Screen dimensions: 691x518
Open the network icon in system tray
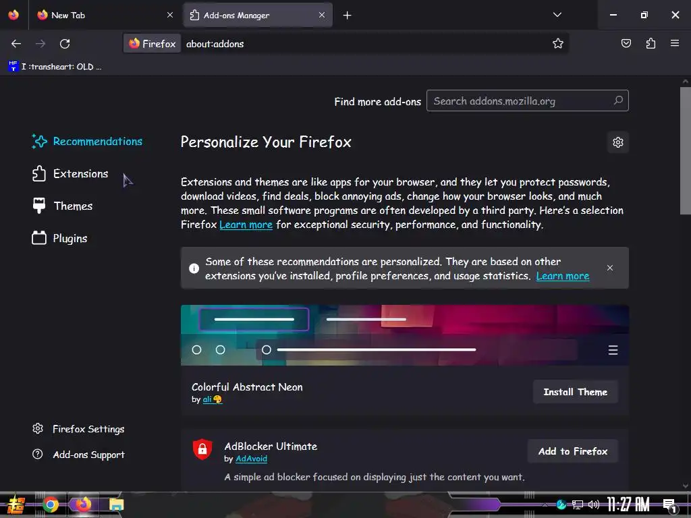pos(577,505)
